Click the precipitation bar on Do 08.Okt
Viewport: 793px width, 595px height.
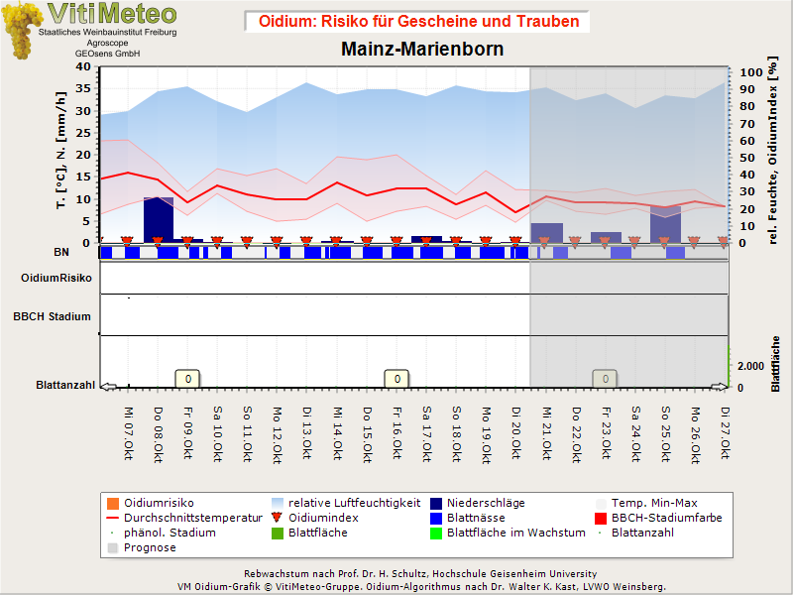point(159,220)
